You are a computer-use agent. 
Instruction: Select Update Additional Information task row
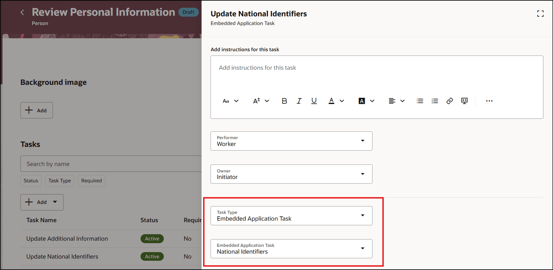tap(111, 239)
